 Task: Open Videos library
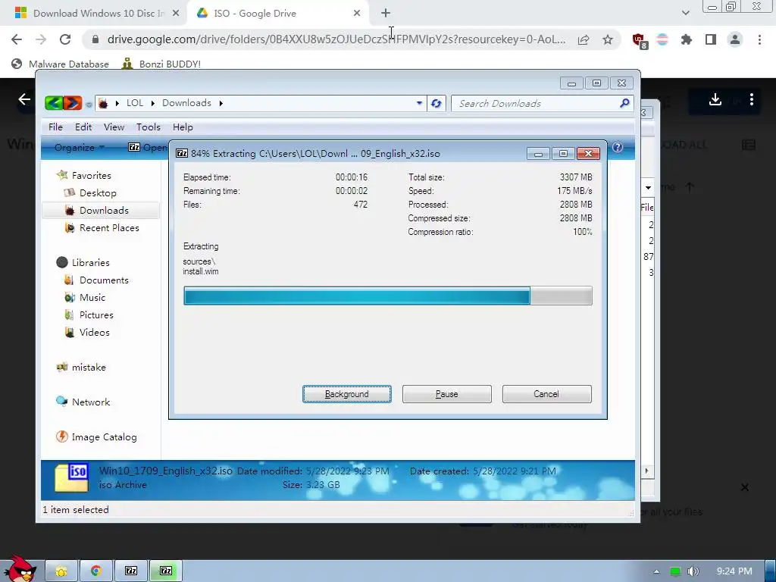(x=94, y=333)
